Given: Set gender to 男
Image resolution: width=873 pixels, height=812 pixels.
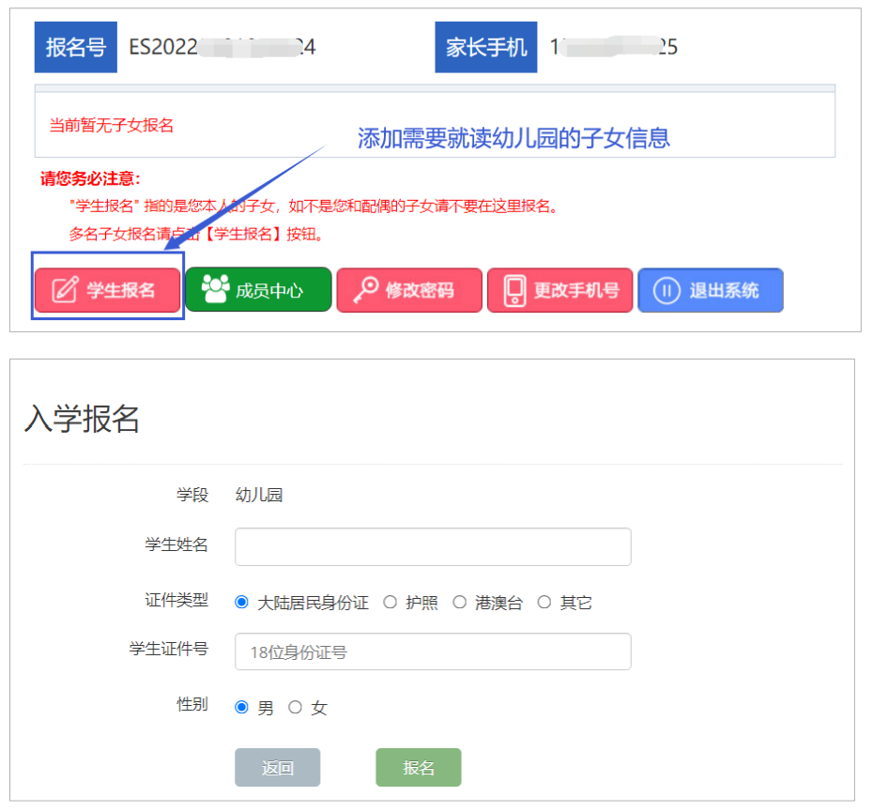Looking at the screenshot, I should tap(242, 708).
